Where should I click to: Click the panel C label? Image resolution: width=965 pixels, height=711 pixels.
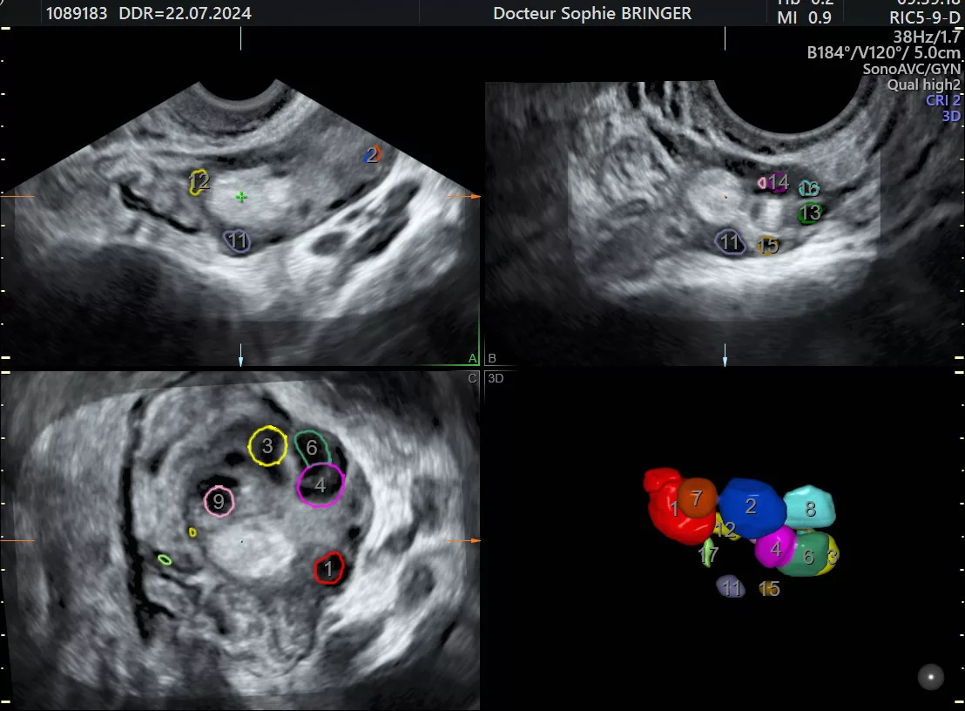pos(473,378)
